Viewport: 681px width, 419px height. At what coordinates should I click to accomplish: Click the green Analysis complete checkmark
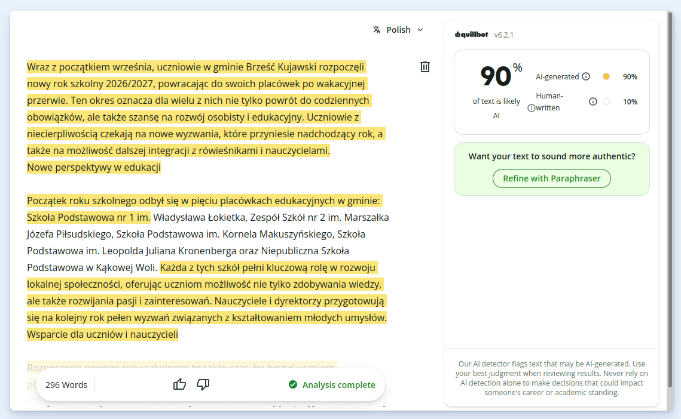[293, 385]
